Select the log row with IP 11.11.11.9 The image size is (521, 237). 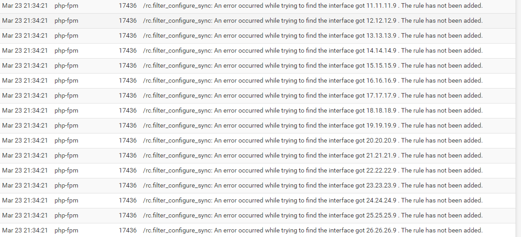coord(258,6)
